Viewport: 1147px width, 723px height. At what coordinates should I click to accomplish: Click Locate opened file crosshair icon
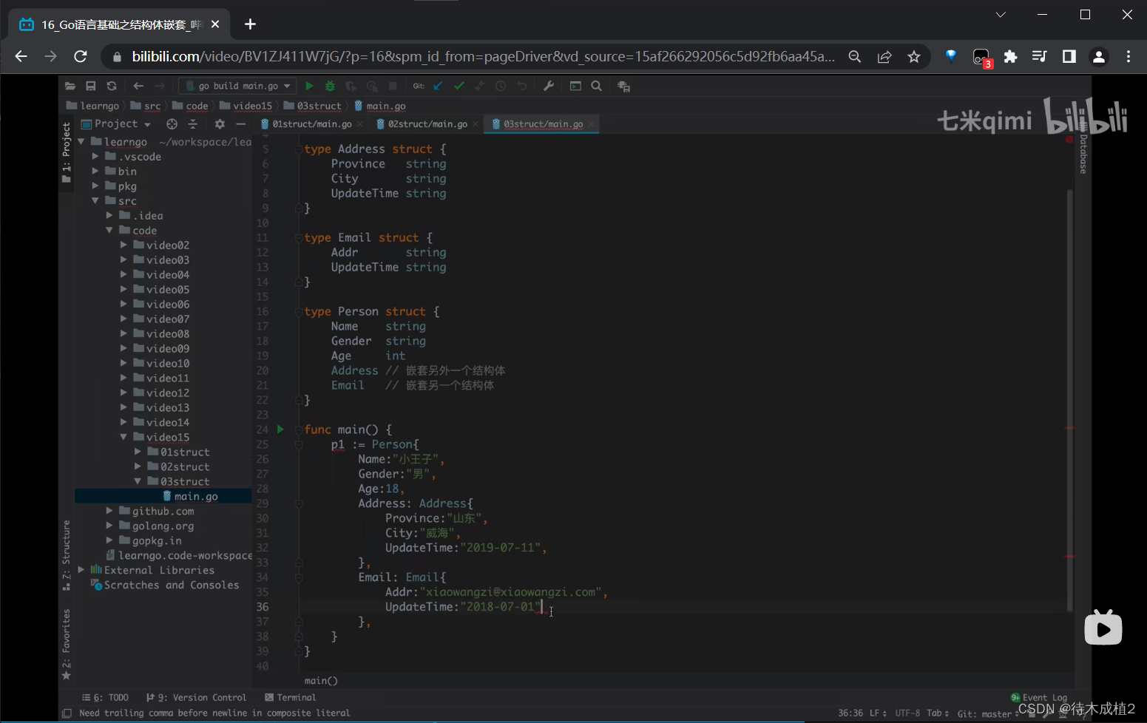tap(172, 124)
